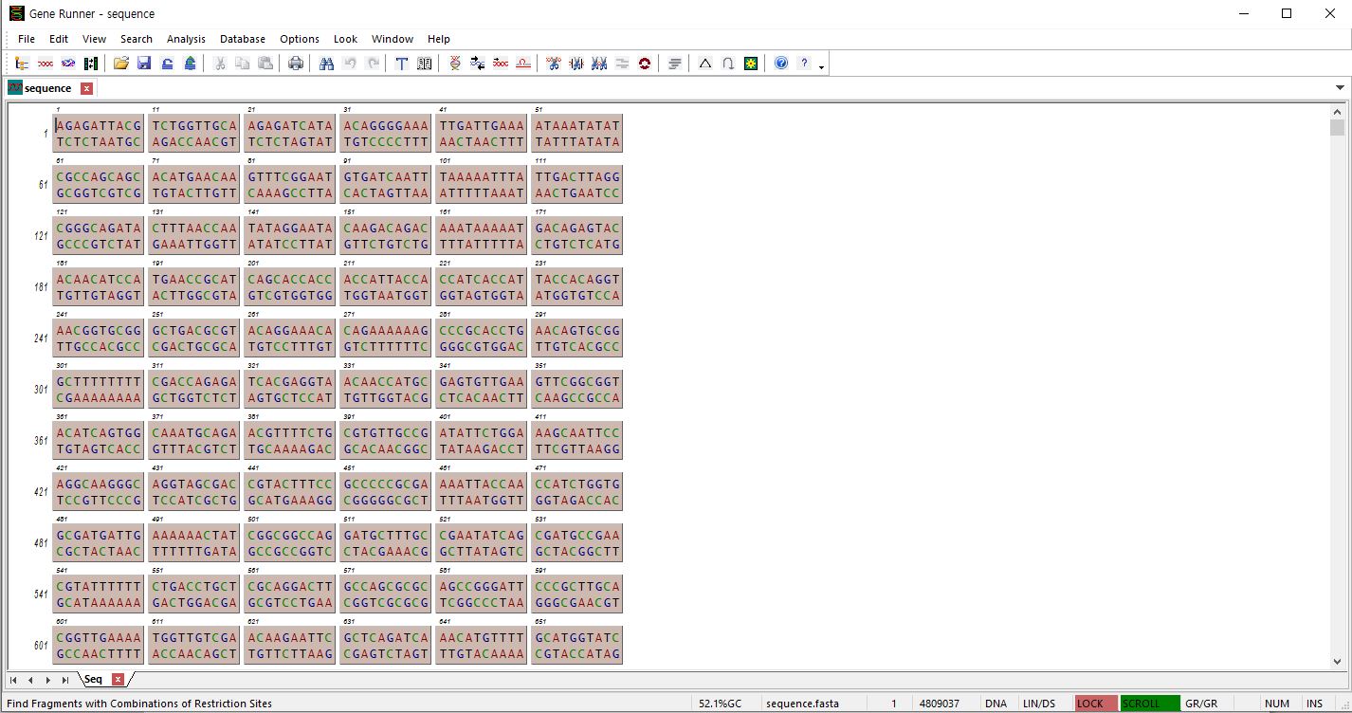Open the File menu
1352x713 pixels.
(27, 39)
